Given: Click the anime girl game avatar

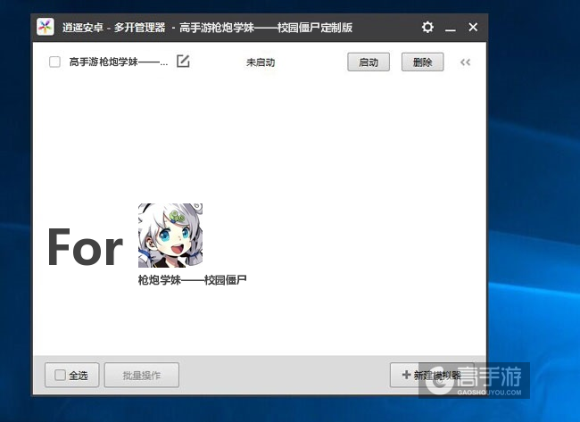Looking at the screenshot, I should [170, 236].
